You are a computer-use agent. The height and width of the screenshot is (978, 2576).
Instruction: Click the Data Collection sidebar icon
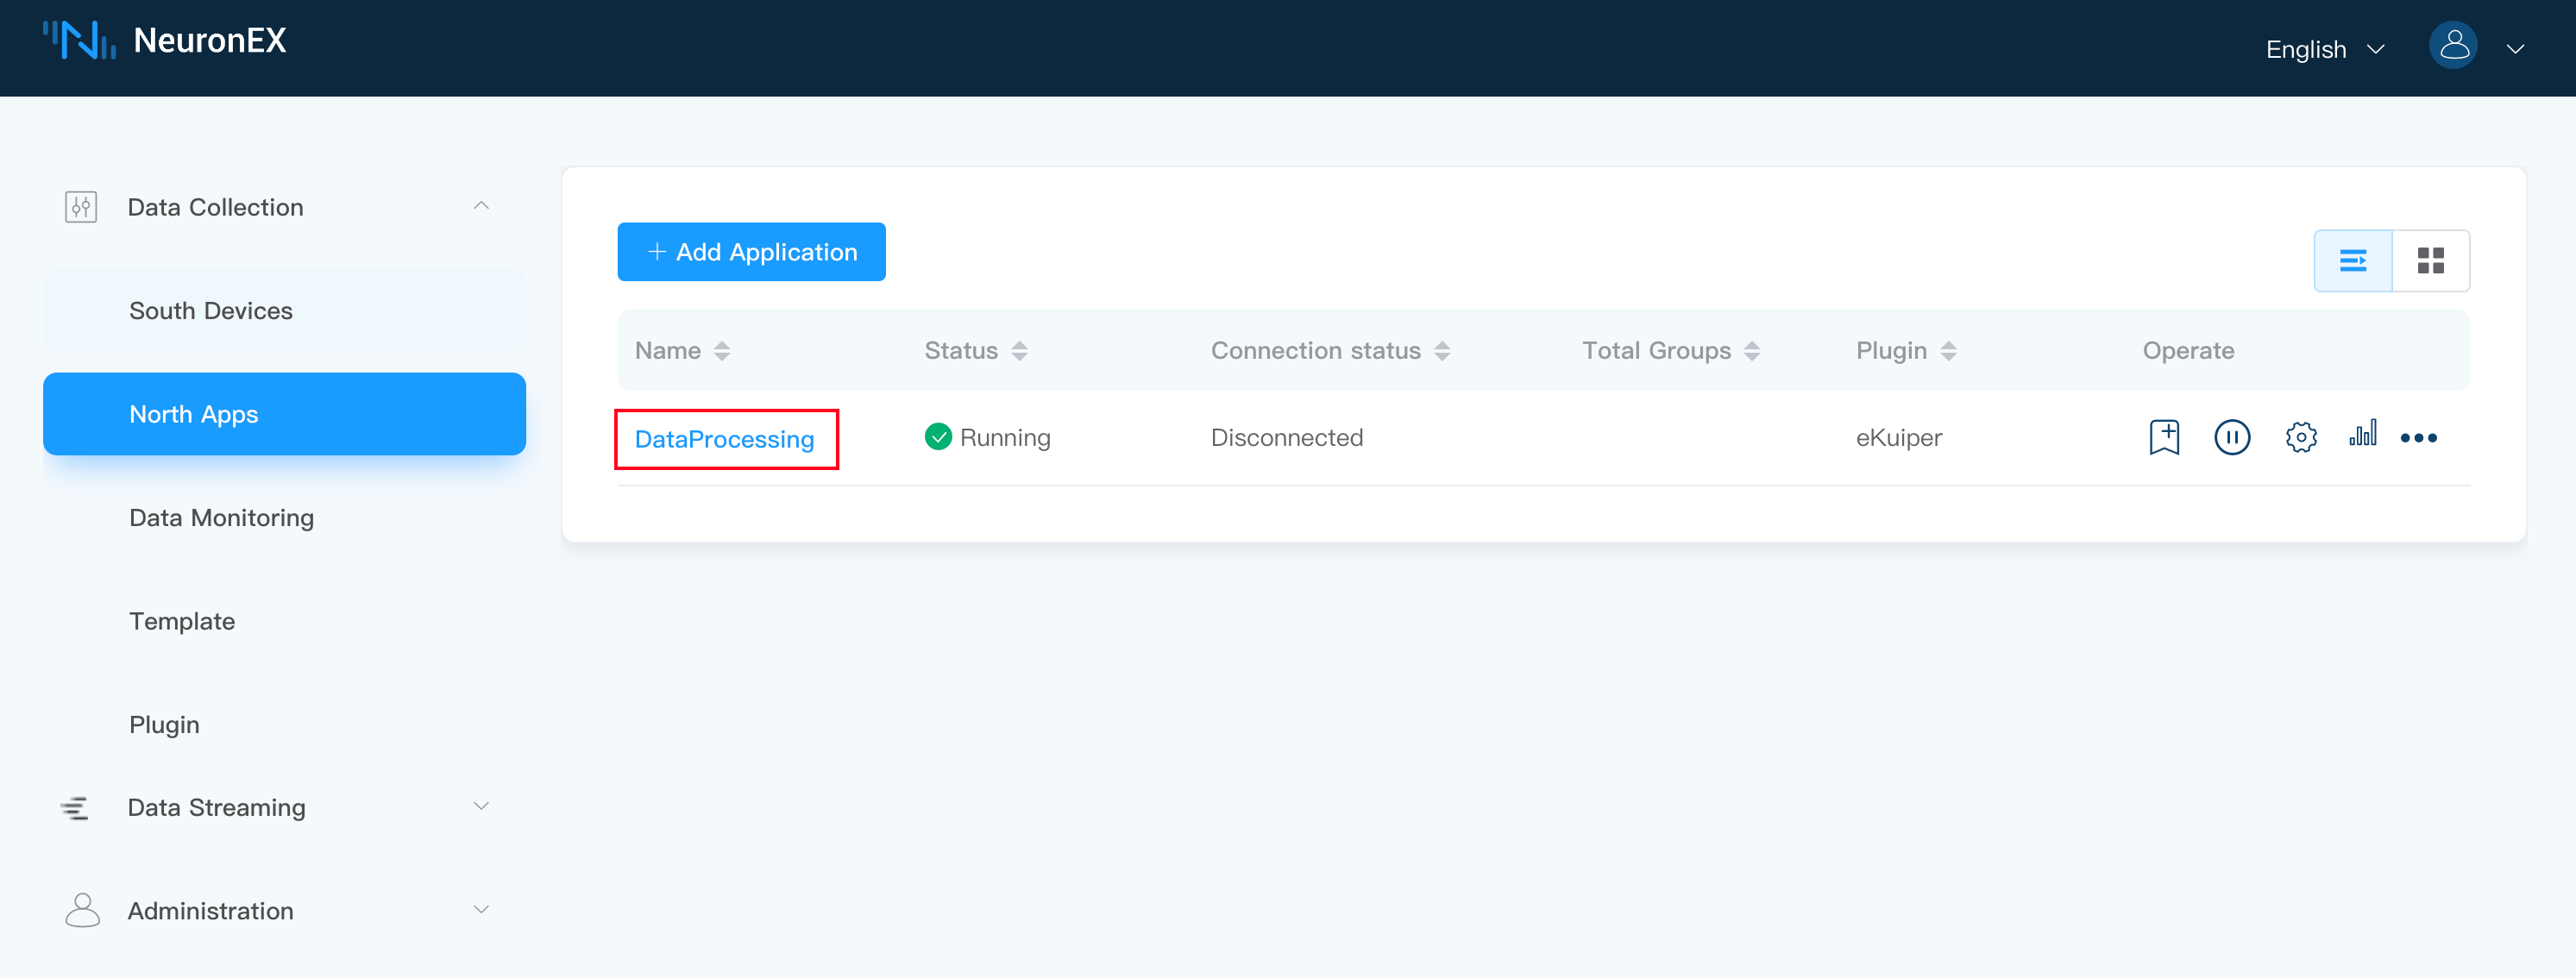point(81,207)
